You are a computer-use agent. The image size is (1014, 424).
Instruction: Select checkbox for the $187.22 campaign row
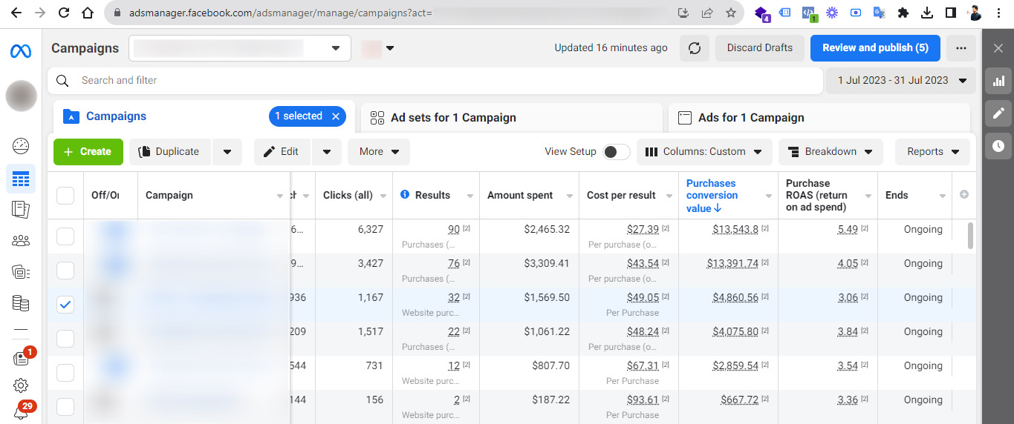pos(65,407)
